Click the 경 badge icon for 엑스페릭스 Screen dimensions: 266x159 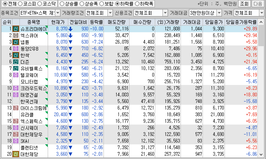(16, 121)
